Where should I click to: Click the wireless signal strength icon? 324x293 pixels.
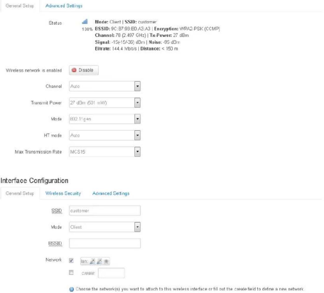[85, 21]
